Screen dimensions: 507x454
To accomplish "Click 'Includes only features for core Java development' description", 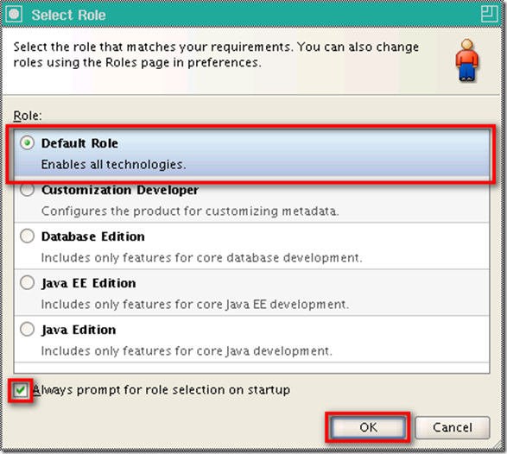I will (187, 351).
